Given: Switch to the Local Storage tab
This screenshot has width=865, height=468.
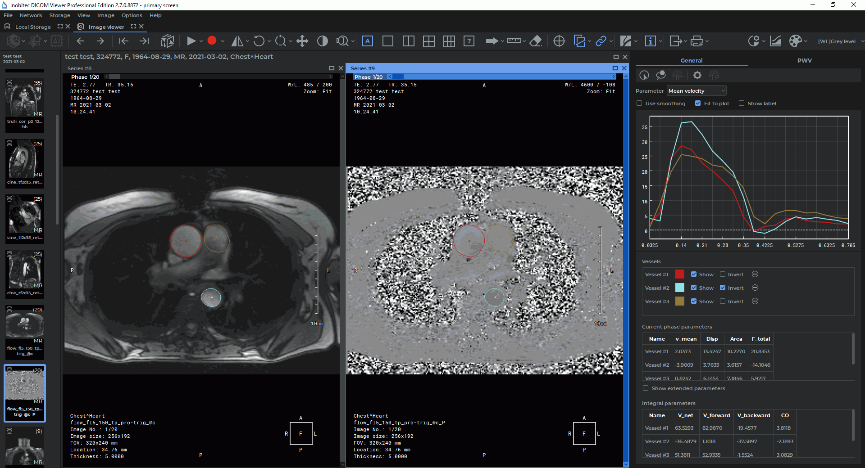Looking at the screenshot, I should click(33, 27).
